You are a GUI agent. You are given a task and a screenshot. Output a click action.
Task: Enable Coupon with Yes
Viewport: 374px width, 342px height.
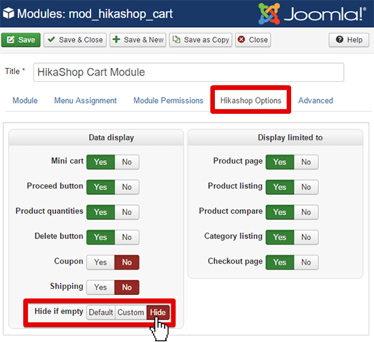(x=101, y=262)
